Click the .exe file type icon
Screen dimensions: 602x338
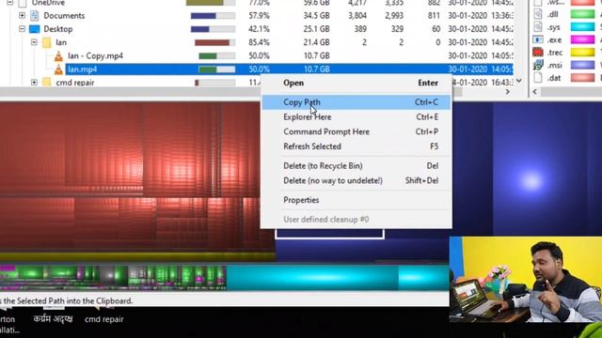coord(538,39)
